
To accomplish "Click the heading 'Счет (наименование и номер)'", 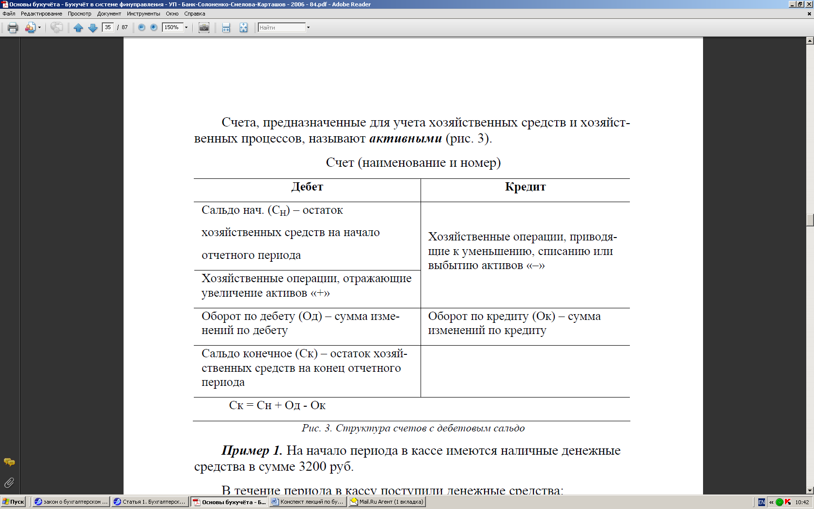I will 413,162.
